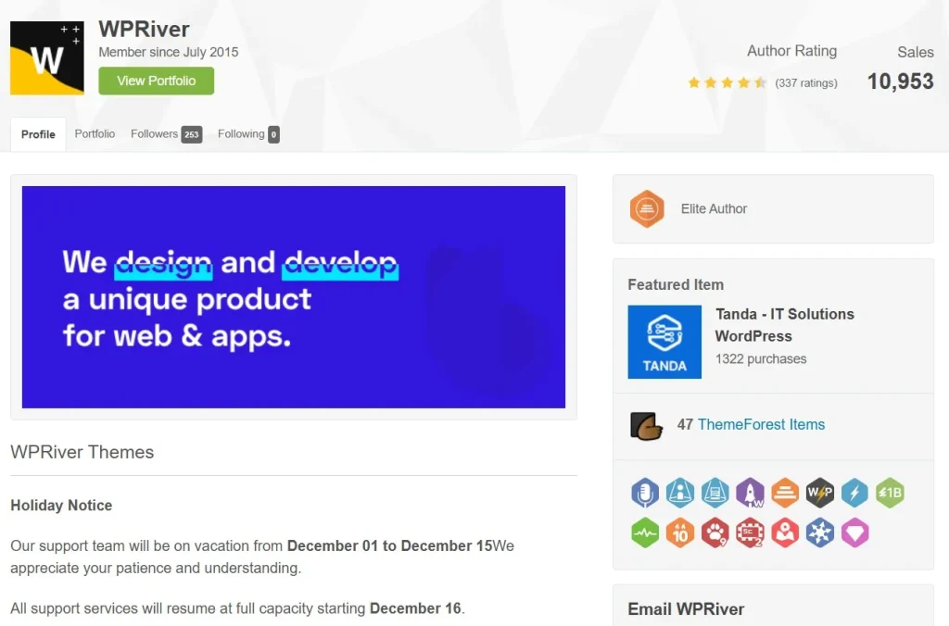Image resolution: width=949 pixels, height=626 pixels.
Task: Click the WPRiver avatar logo
Action: [x=46, y=58]
